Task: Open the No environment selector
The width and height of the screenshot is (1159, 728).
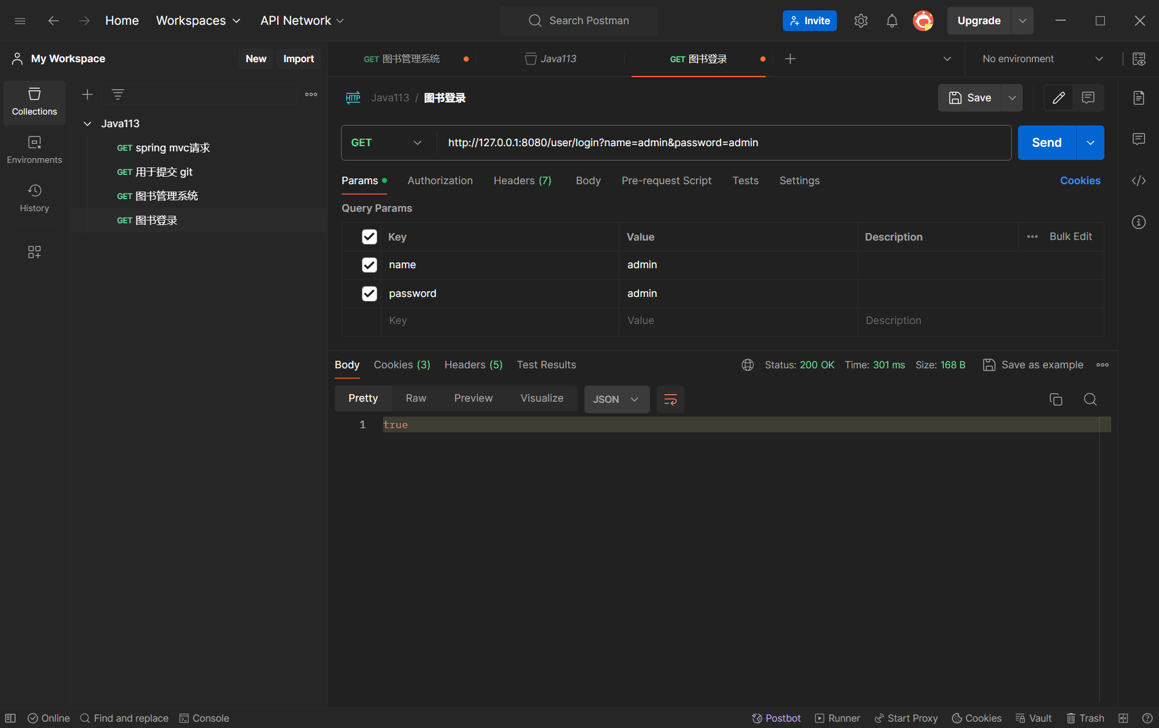Action: (x=1043, y=59)
